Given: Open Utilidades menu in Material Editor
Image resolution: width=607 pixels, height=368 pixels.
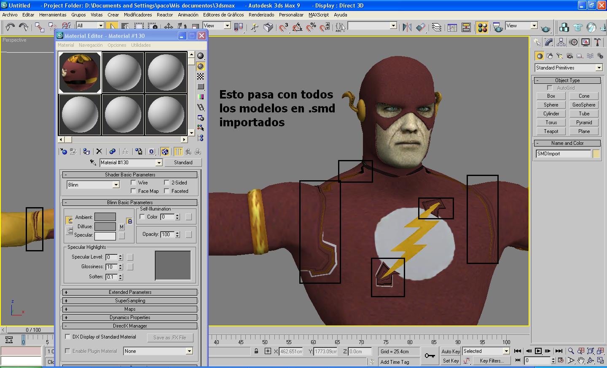Looking at the screenshot, I should [x=141, y=45].
